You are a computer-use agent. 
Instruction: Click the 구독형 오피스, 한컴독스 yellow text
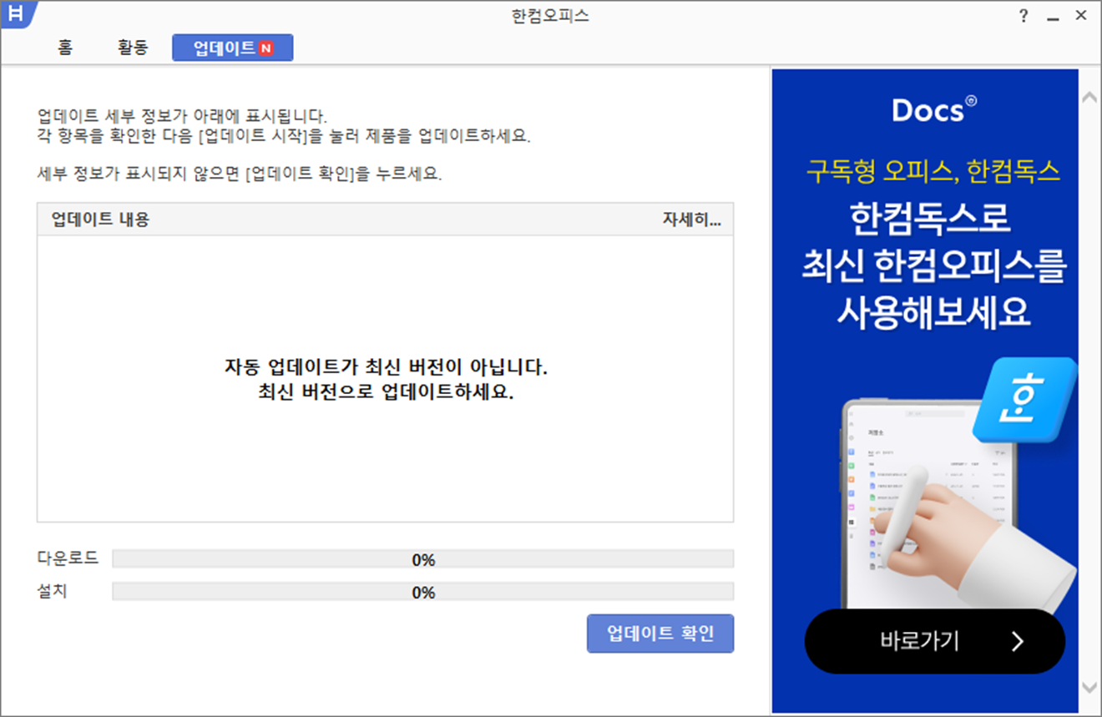pyautogui.click(x=933, y=172)
